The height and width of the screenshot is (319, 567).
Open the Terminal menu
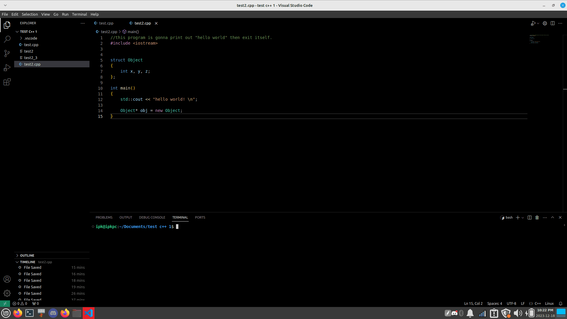pos(79,14)
